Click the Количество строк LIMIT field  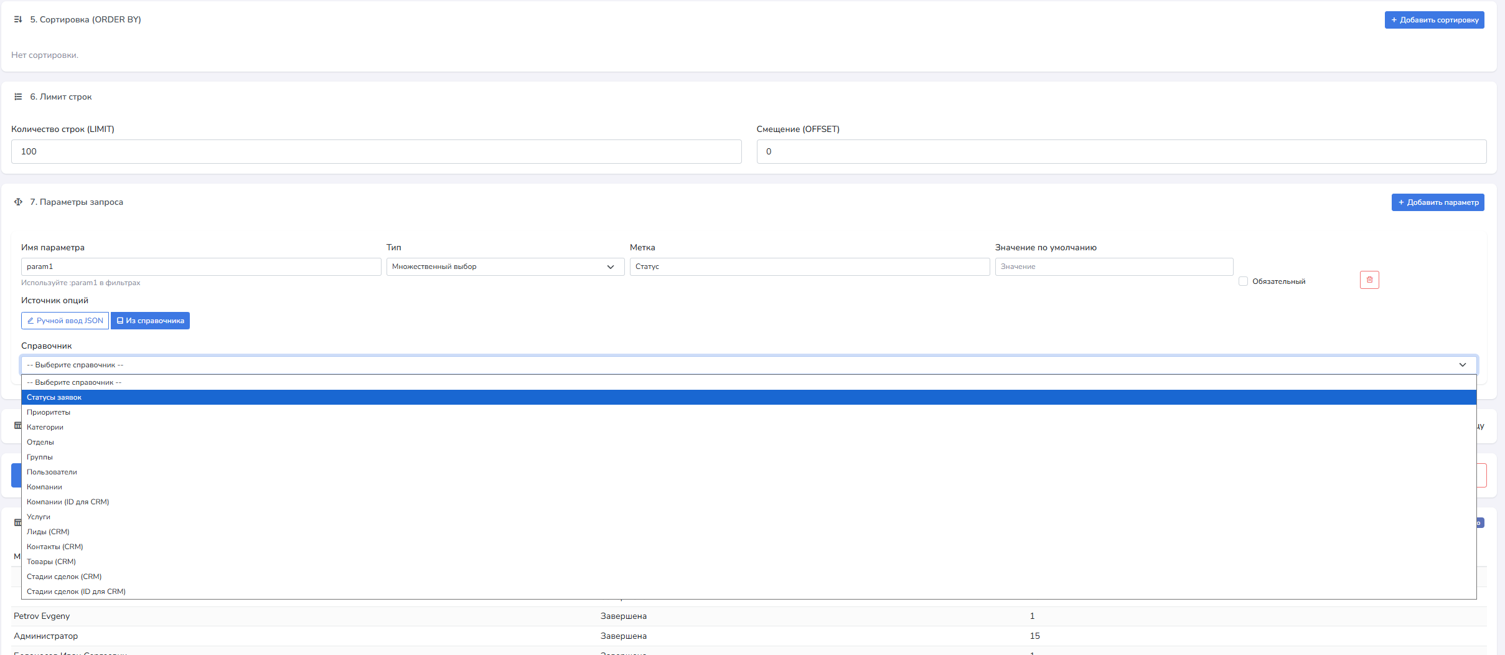[x=376, y=152]
